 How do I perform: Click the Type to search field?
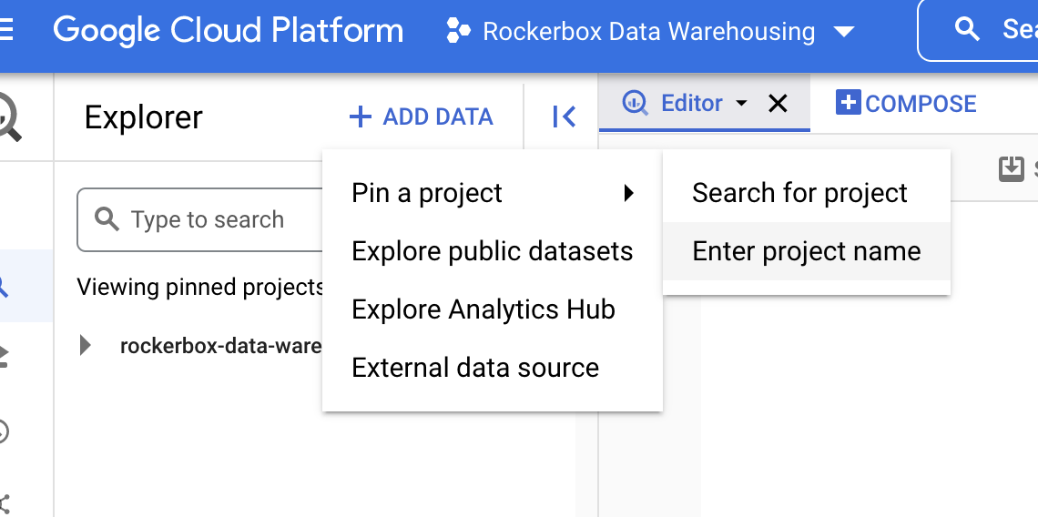coord(200,219)
